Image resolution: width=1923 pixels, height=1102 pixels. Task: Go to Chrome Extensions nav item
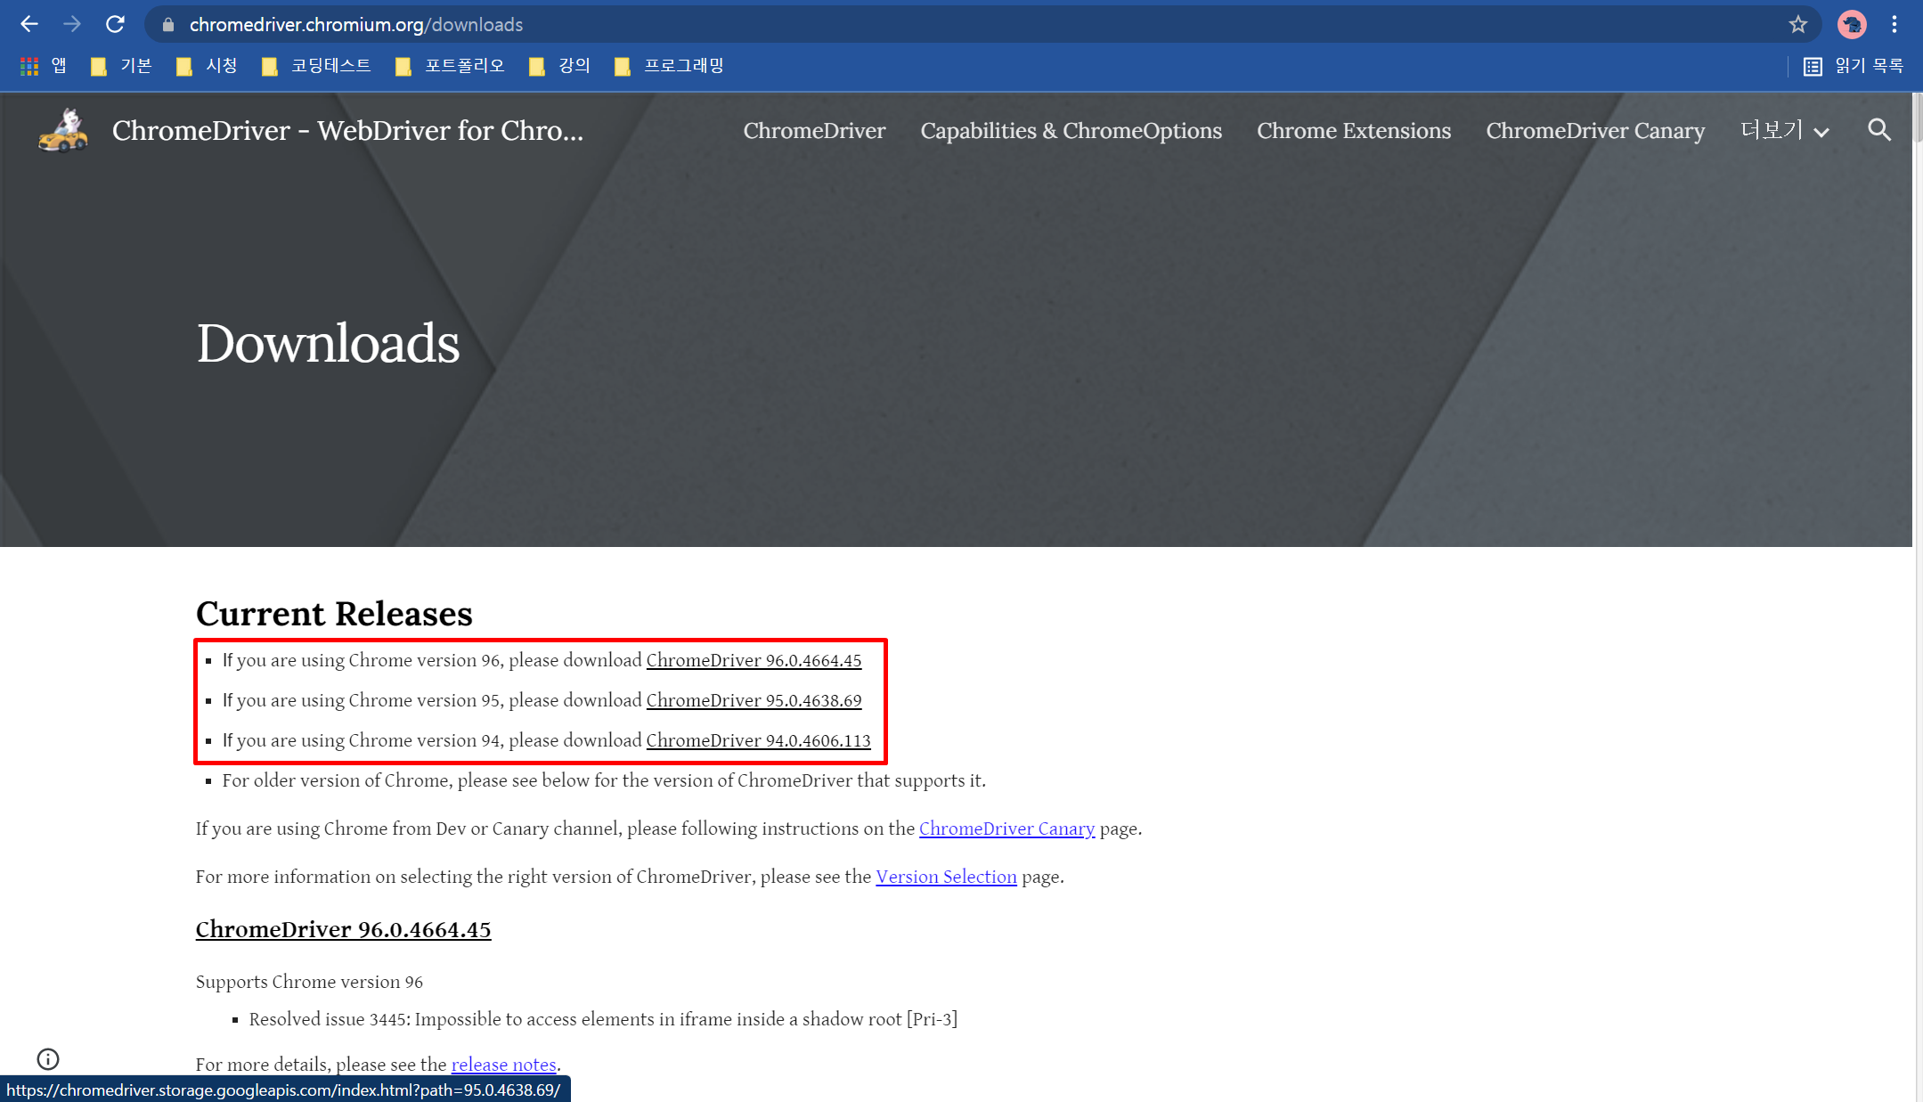point(1353,130)
